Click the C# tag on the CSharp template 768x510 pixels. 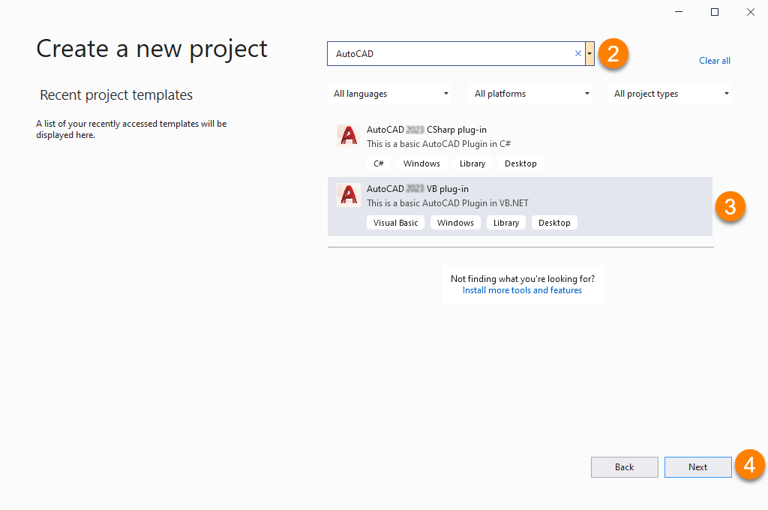coord(379,163)
